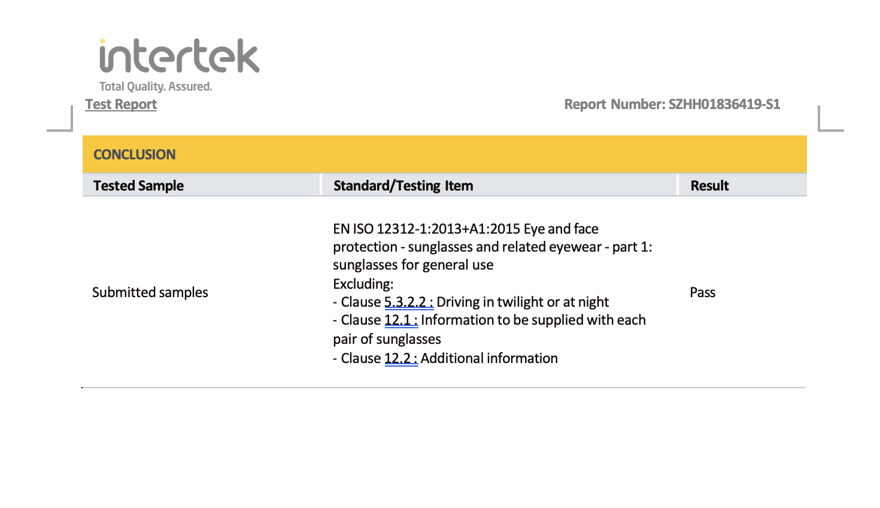880x508 pixels.
Task: Click the EN ISO 12312-1:2013+A1:2015 standard text
Action: click(x=465, y=229)
